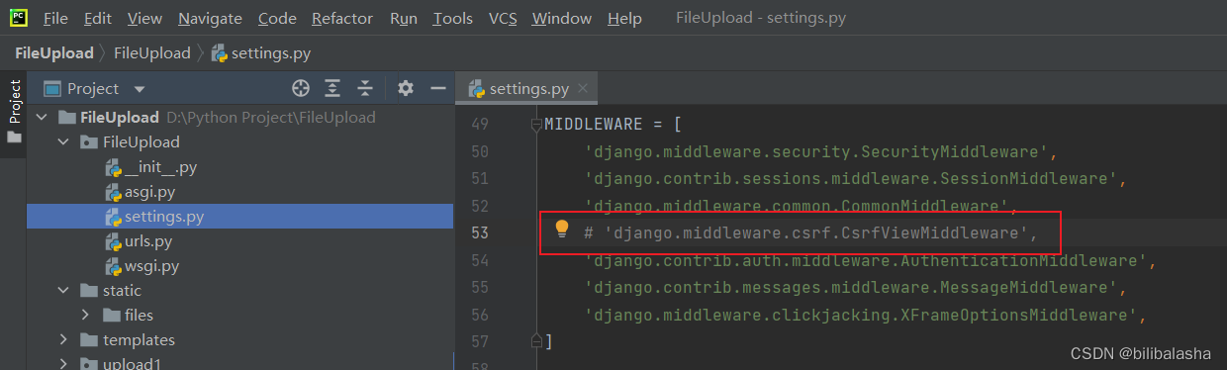This screenshot has width=1227, height=370.
Task: Select the FileUpload root project row
Action: (240, 118)
